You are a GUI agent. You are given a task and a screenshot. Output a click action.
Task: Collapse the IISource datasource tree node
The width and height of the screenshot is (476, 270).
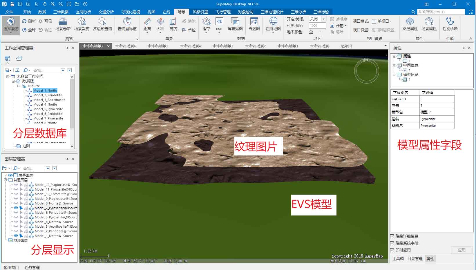coord(19,86)
